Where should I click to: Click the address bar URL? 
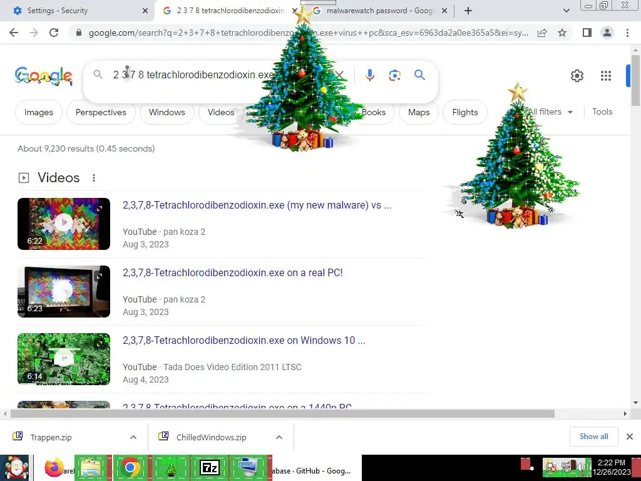tap(308, 33)
